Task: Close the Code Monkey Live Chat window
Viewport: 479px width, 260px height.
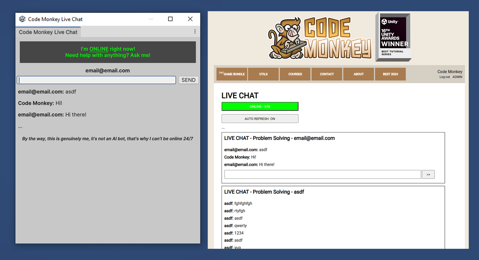Action: 190,19
